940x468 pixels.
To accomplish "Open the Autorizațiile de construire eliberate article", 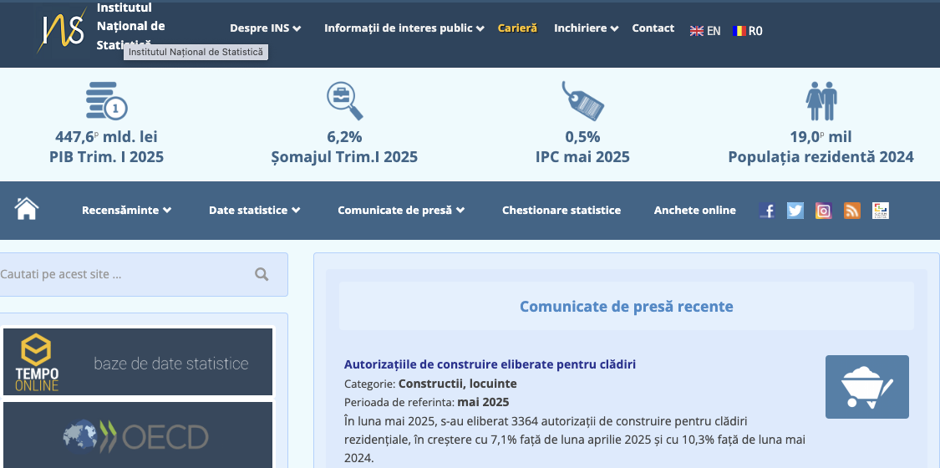I will click(x=490, y=364).
